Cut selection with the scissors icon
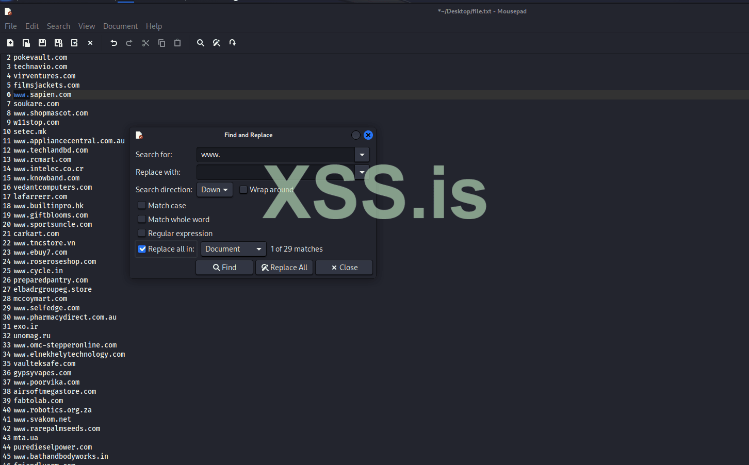Image resolution: width=749 pixels, height=465 pixels. point(146,43)
